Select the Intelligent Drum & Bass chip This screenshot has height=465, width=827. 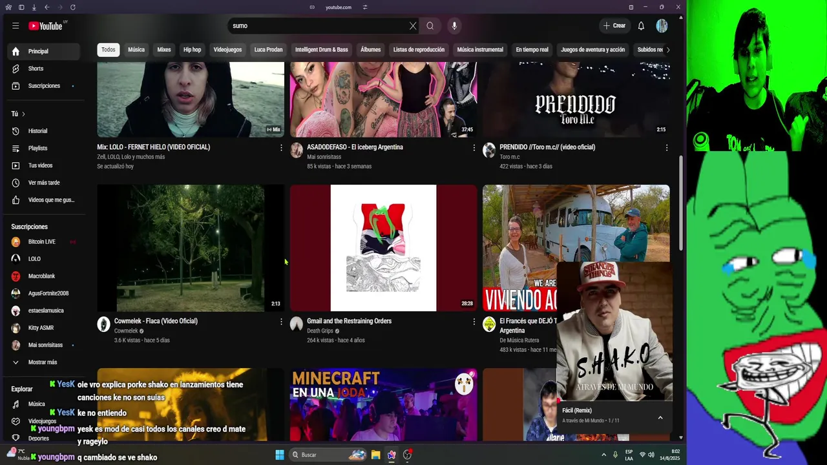coord(322,50)
